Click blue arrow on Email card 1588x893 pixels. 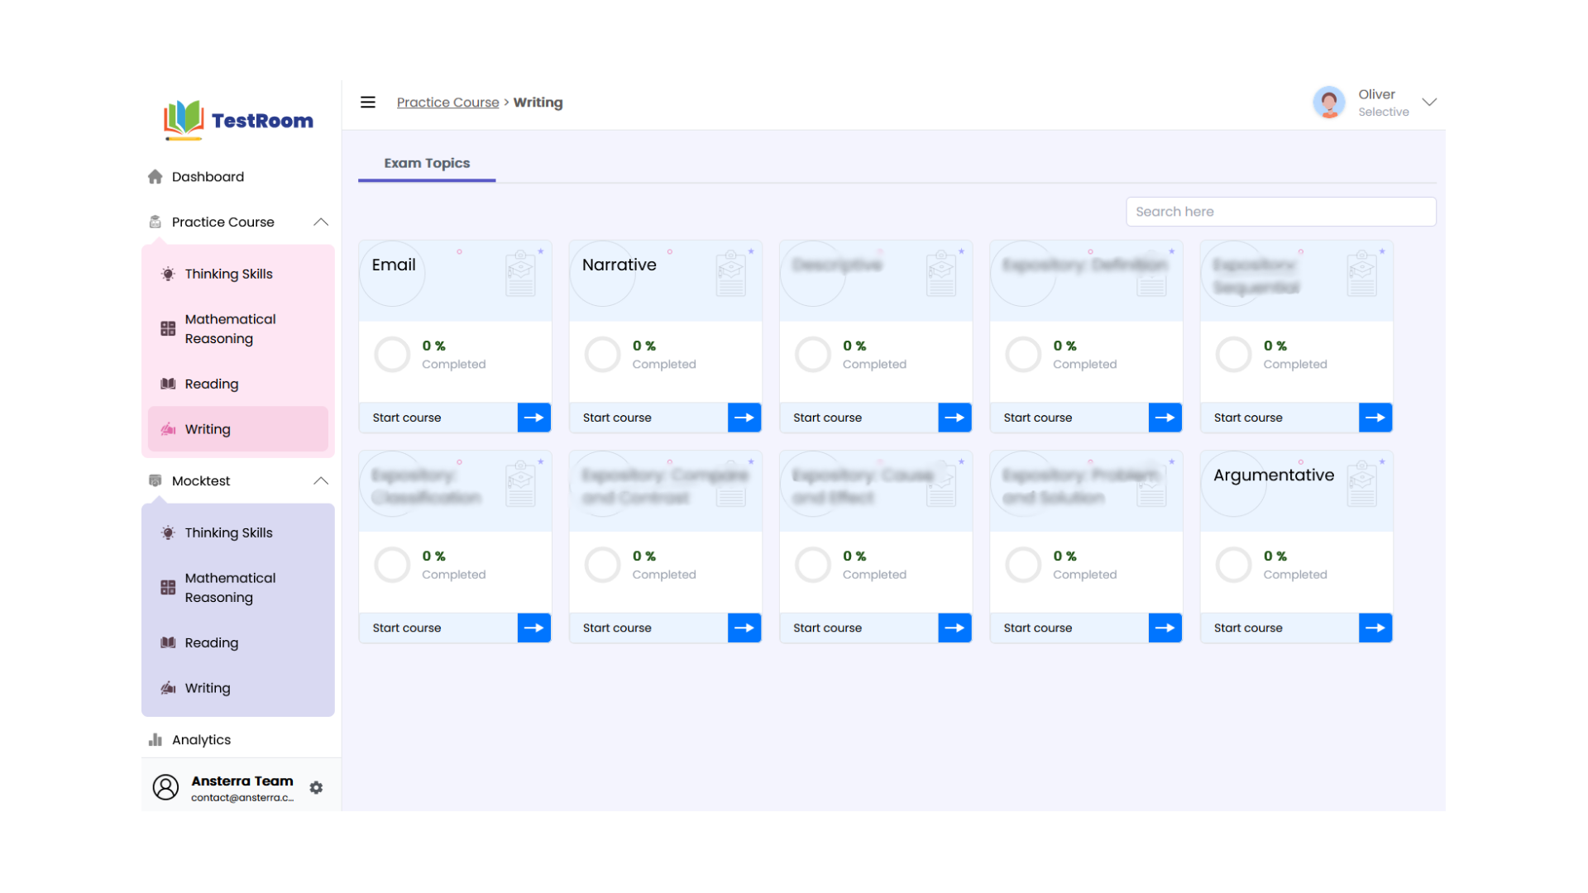(x=534, y=418)
